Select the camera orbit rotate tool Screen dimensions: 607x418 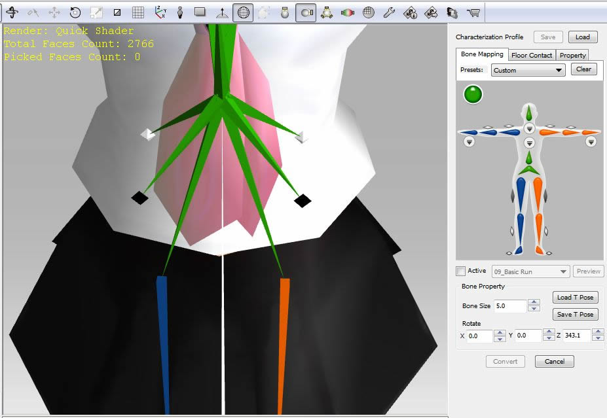coord(12,12)
